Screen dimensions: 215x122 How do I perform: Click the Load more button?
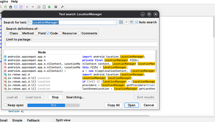point(33,97)
